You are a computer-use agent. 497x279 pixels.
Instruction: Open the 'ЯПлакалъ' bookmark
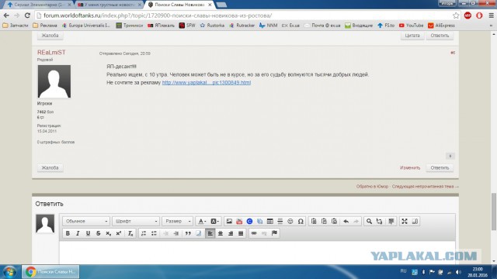pyautogui.click(x=161, y=26)
